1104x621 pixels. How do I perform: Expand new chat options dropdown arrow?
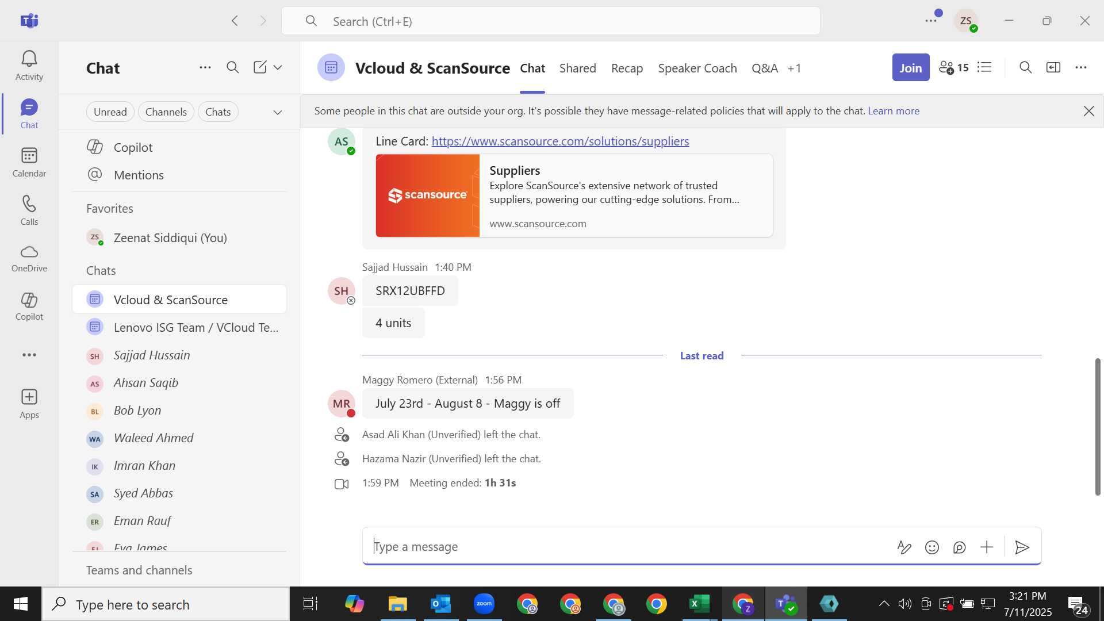278,68
